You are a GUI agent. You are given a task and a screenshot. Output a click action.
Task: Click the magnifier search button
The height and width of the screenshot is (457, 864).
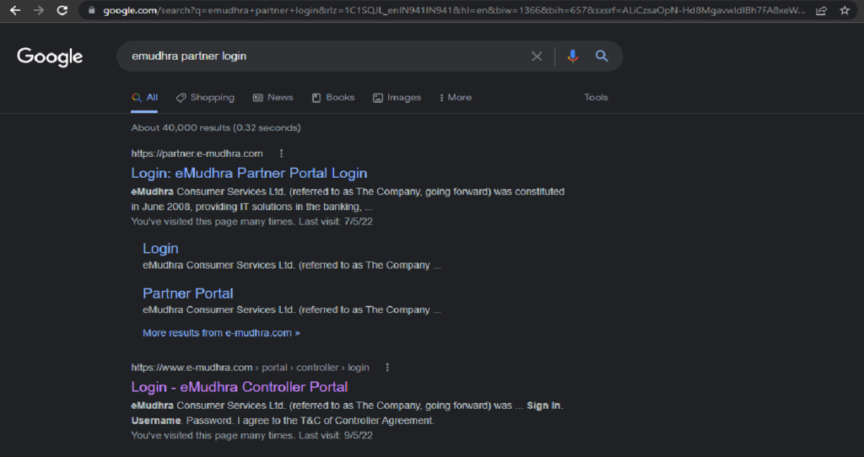pos(602,56)
